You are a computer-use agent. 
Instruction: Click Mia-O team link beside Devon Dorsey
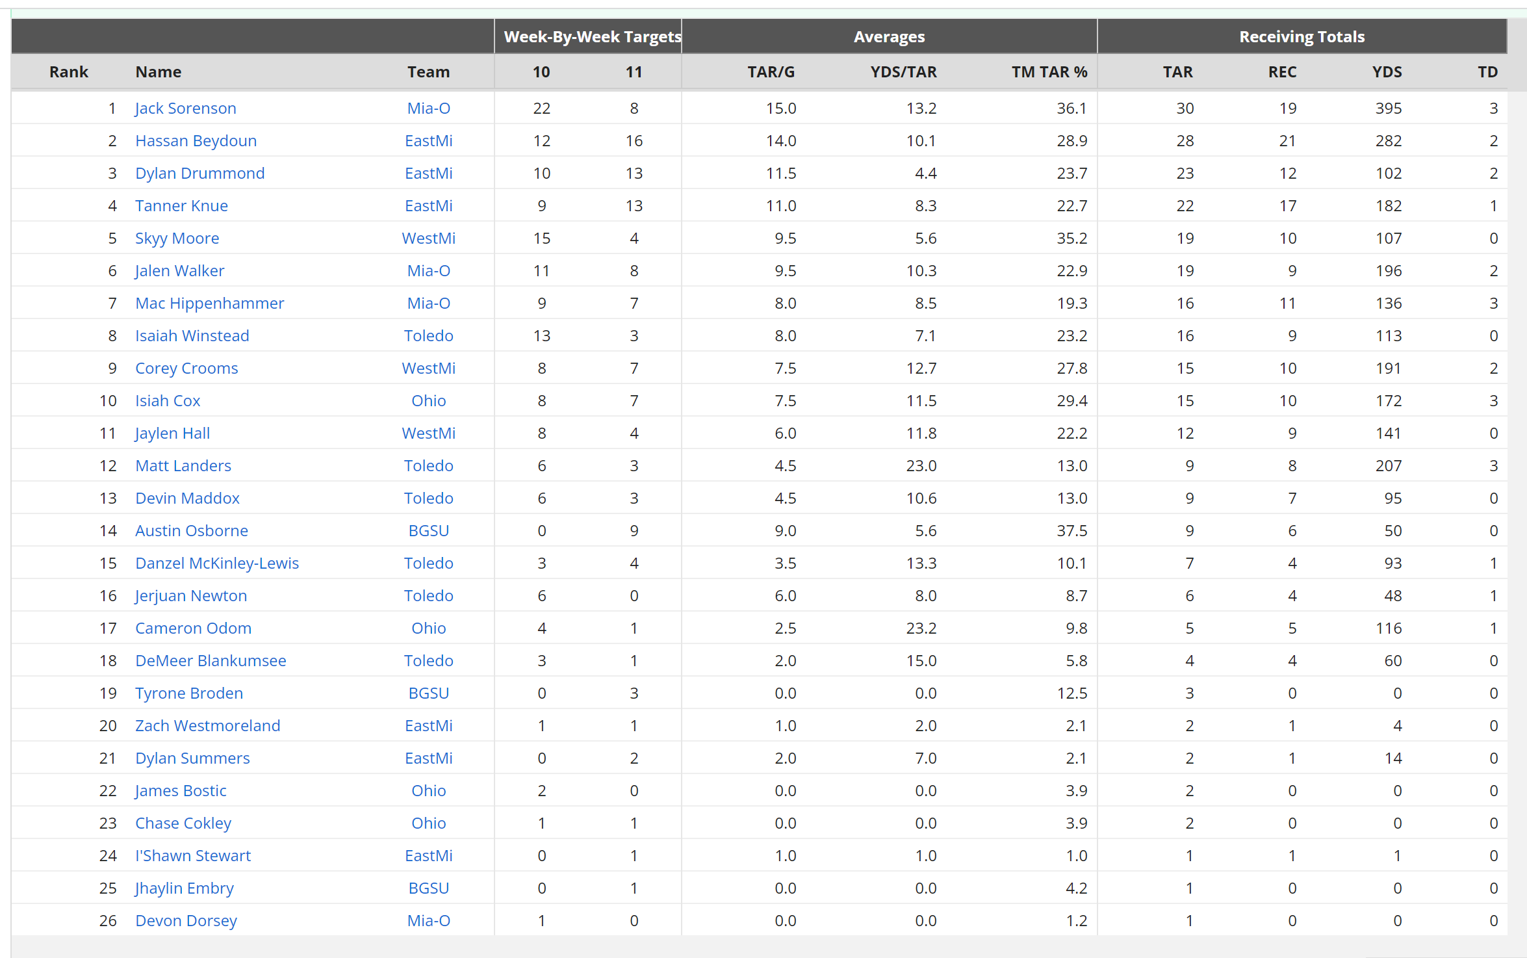click(429, 920)
